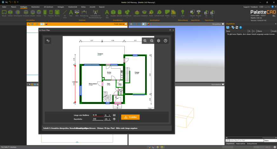Open the Support link
277x149 pixels.
coord(247,7)
